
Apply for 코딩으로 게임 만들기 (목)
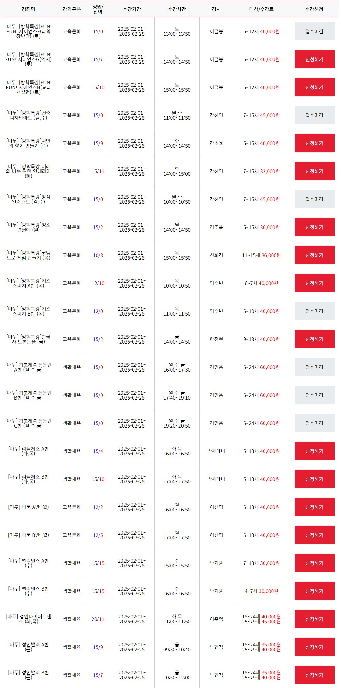pos(314,255)
